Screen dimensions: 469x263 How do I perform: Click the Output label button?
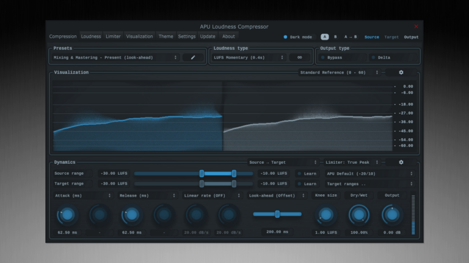click(392, 195)
